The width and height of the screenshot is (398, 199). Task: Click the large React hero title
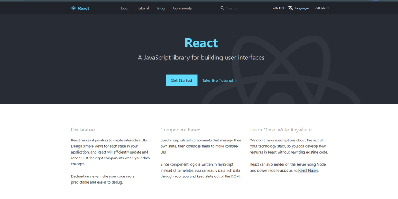pos(201,43)
